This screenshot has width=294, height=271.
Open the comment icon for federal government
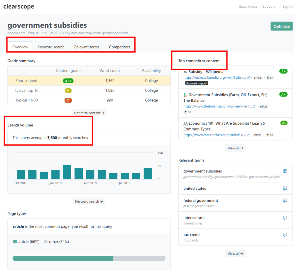285,201
